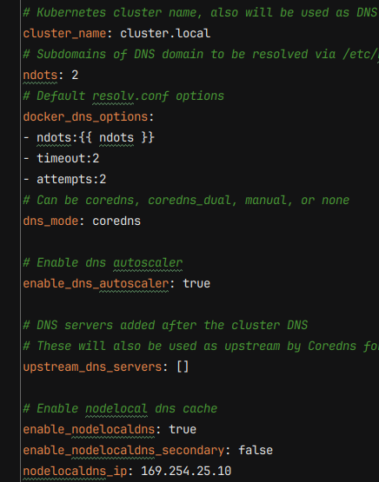This screenshot has width=379, height=482.
Task: Click the ndots key on its definition line
Action: (40, 75)
